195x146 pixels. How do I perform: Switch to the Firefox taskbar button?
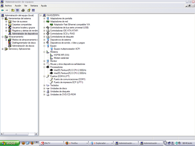[x=75, y=143]
